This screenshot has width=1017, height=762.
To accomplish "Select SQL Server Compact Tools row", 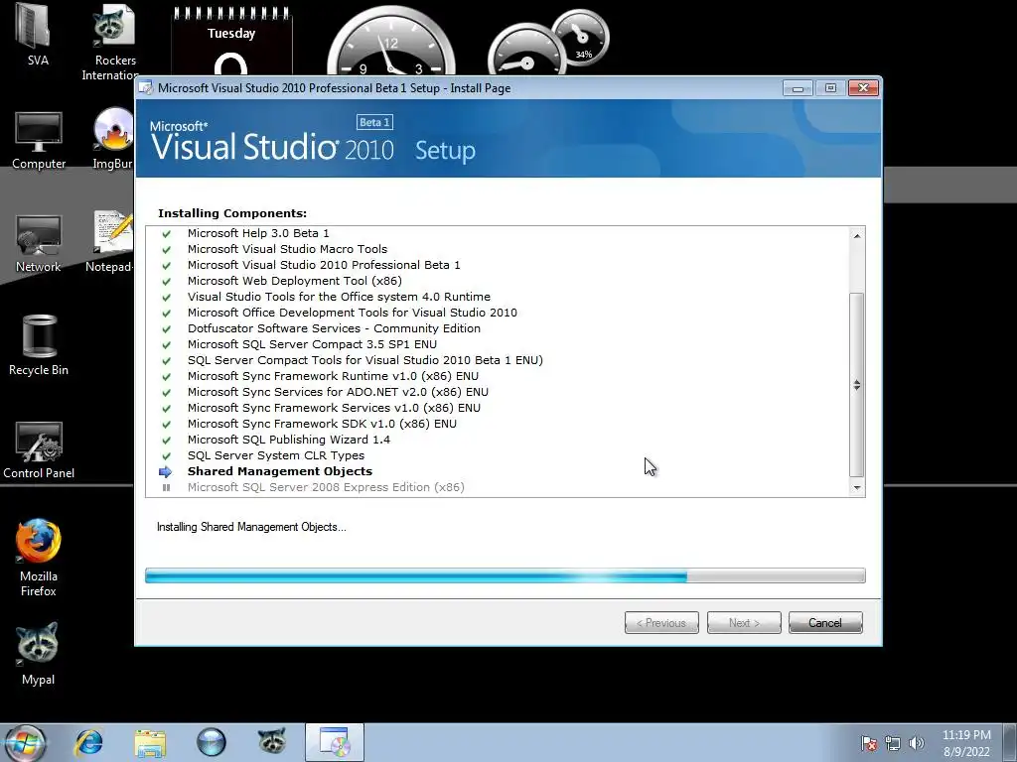I will tap(365, 360).
